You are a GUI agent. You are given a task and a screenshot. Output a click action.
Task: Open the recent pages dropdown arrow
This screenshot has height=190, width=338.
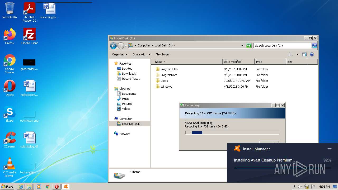pyautogui.click(x=126, y=46)
